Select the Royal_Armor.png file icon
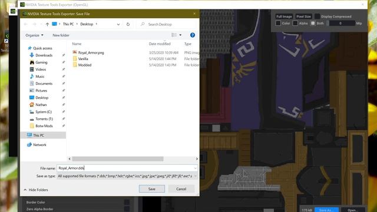The height and width of the screenshot is (212, 377). pos(75,52)
